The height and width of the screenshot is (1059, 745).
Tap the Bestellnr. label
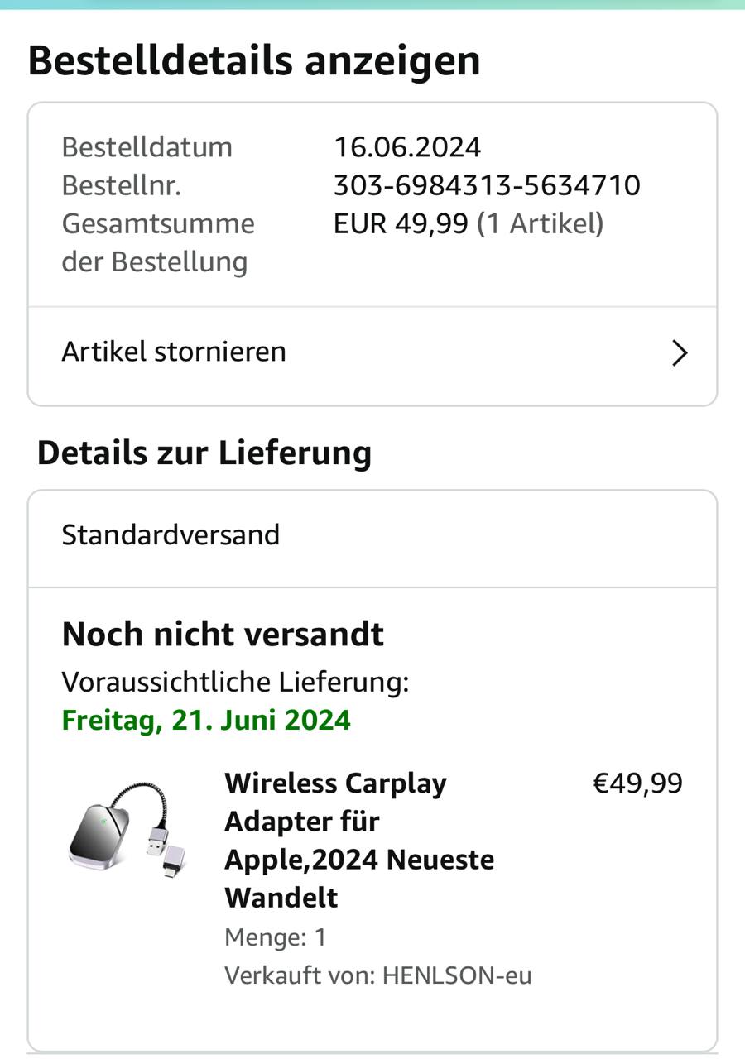tap(121, 185)
